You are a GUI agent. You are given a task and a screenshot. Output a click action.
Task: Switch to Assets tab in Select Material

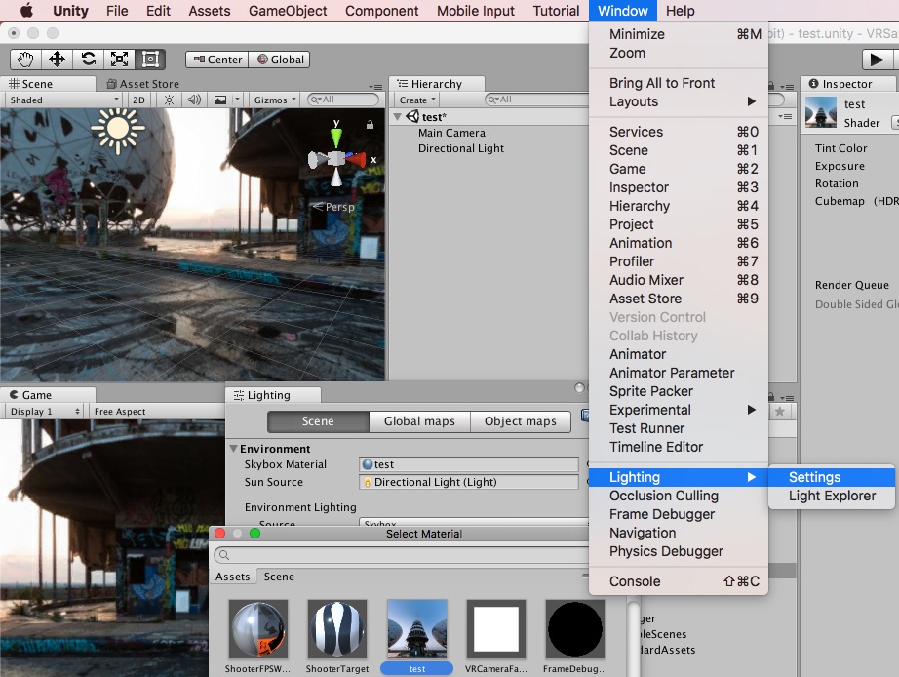pyautogui.click(x=233, y=577)
